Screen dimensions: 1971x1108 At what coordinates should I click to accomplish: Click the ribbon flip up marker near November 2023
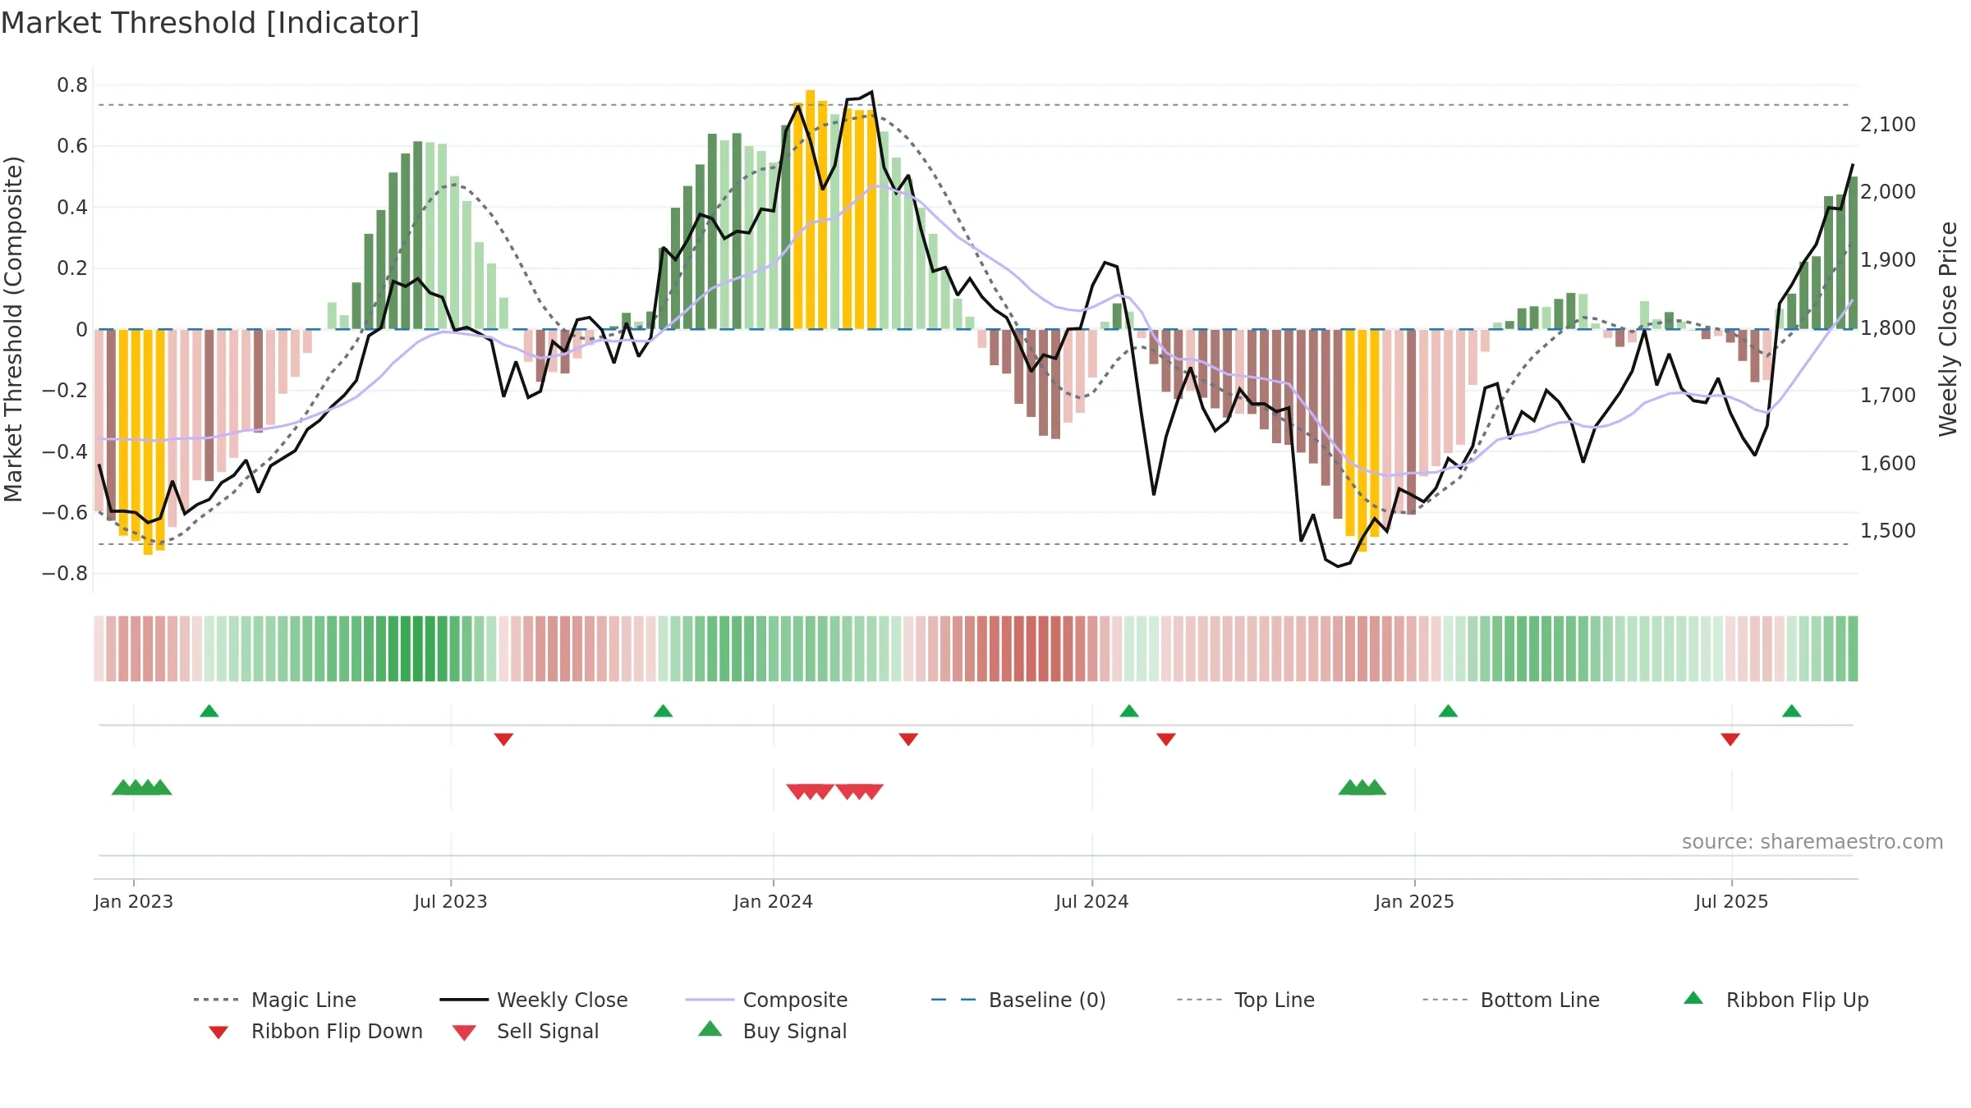coord(663,711)
